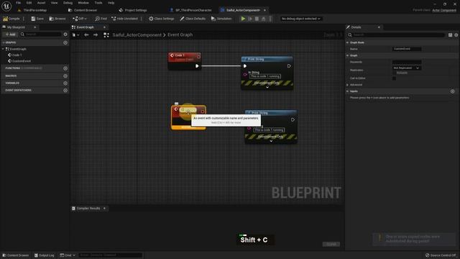
Task: Open the Cmd console type dropdown
Action: 68,255
